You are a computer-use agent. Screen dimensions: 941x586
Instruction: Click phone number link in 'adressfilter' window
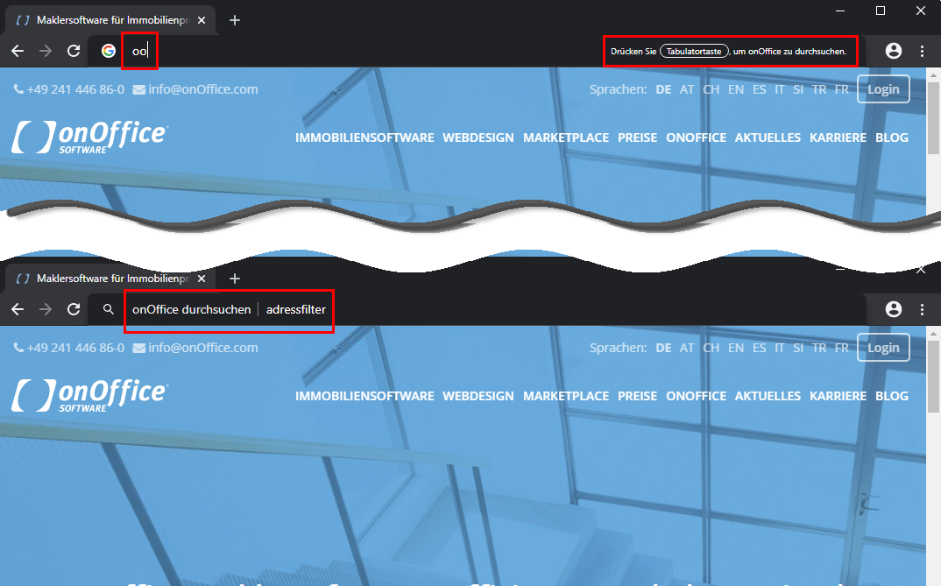[69, 348]
